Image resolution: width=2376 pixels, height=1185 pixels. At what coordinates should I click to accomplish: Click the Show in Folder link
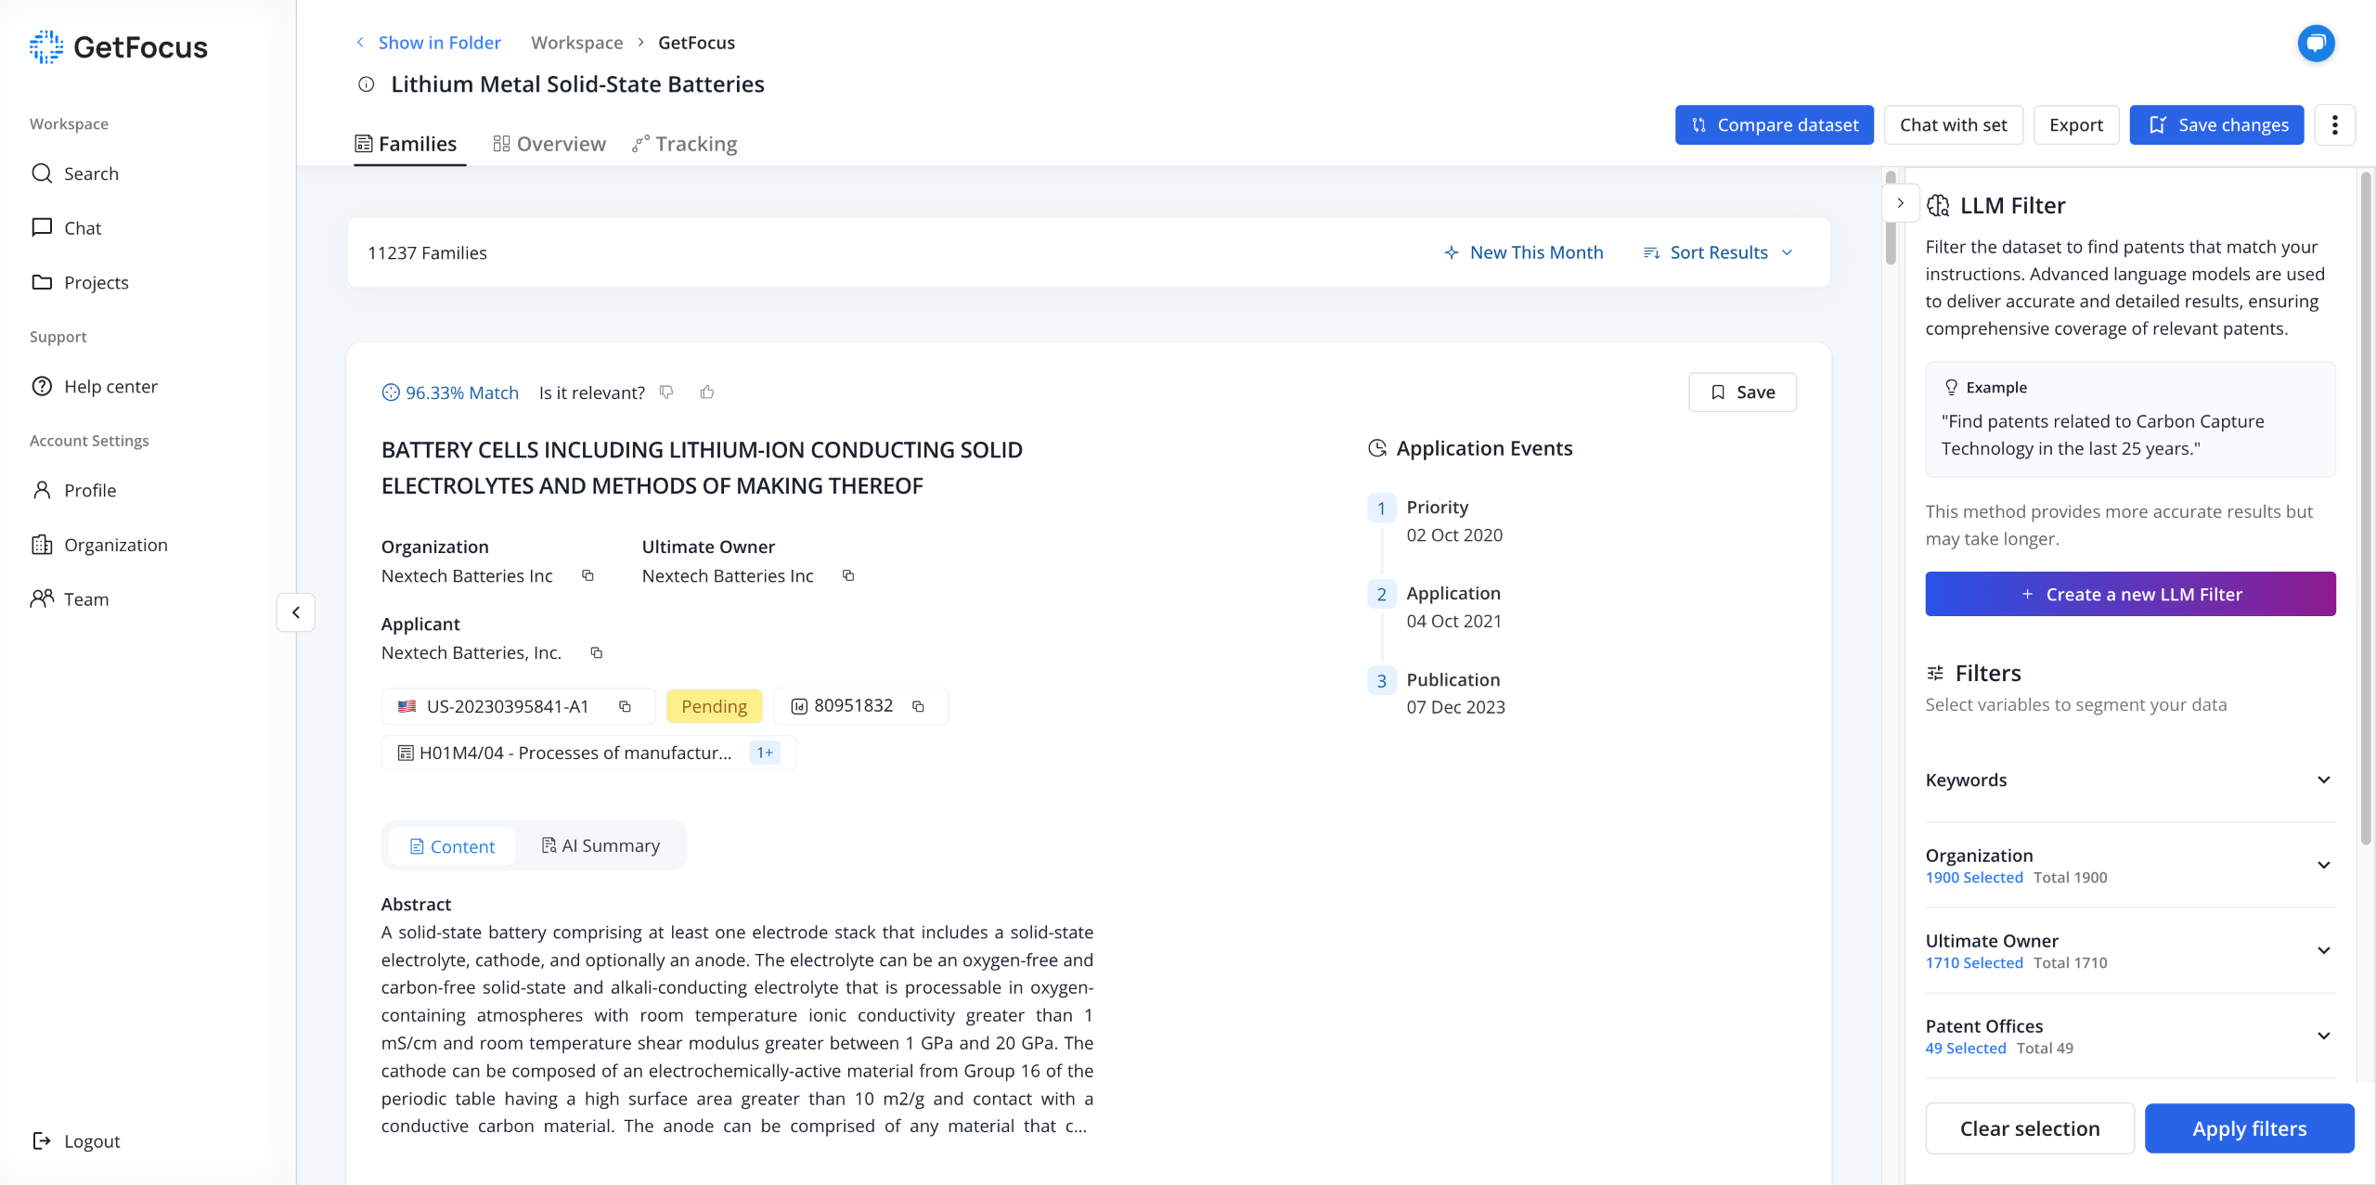click(x=439, y=43)
